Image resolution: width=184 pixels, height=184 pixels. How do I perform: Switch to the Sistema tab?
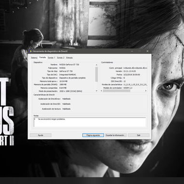pyautogui.click(x=34, y=58)
